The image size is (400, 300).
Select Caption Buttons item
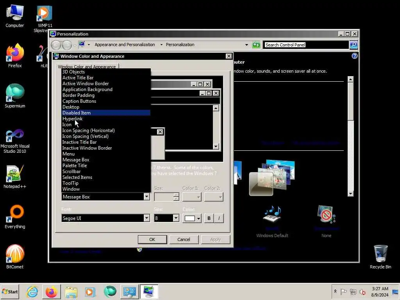coord(106,101)
